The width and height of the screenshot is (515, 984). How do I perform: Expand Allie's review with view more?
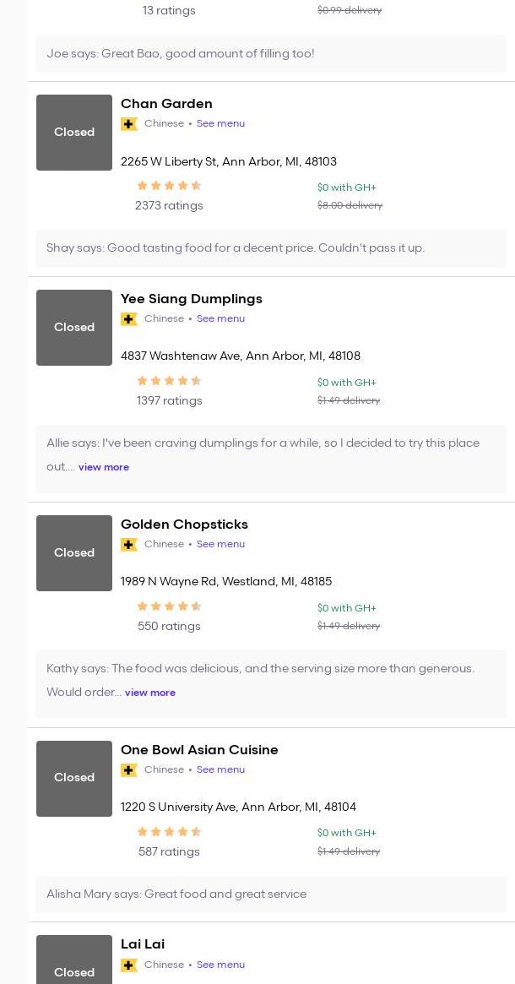pos(104,467)
